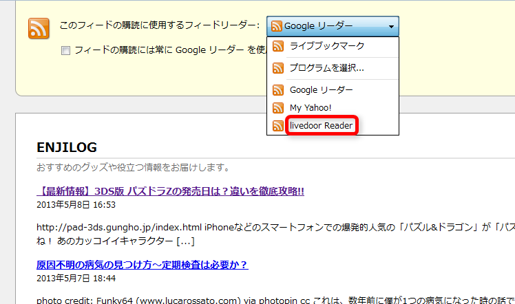Click the RSS icon inside the dropdown button
Screen dimensions: 515x304
(x=277, y=26)
